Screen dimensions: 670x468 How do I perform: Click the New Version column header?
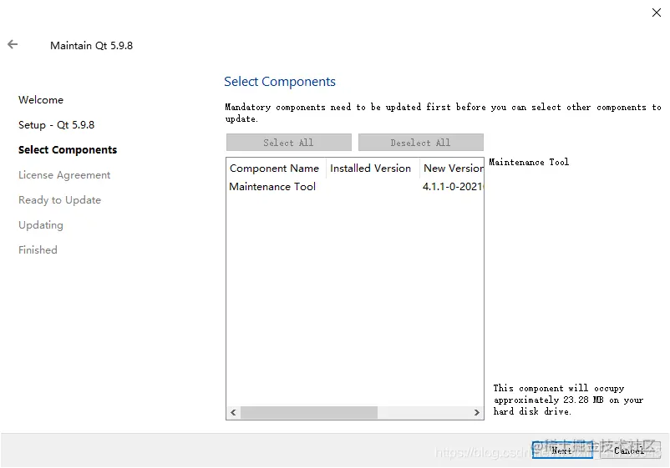[452, 168]
